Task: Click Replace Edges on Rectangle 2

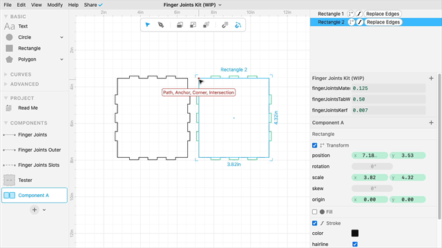Action: pyautogui.click(x=383, y=22)
